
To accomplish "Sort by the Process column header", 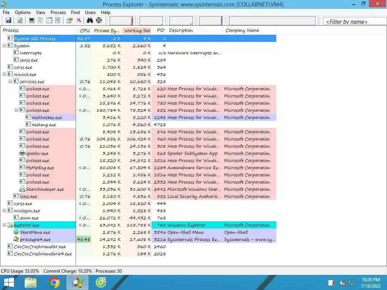I will (x=38, y=30).
